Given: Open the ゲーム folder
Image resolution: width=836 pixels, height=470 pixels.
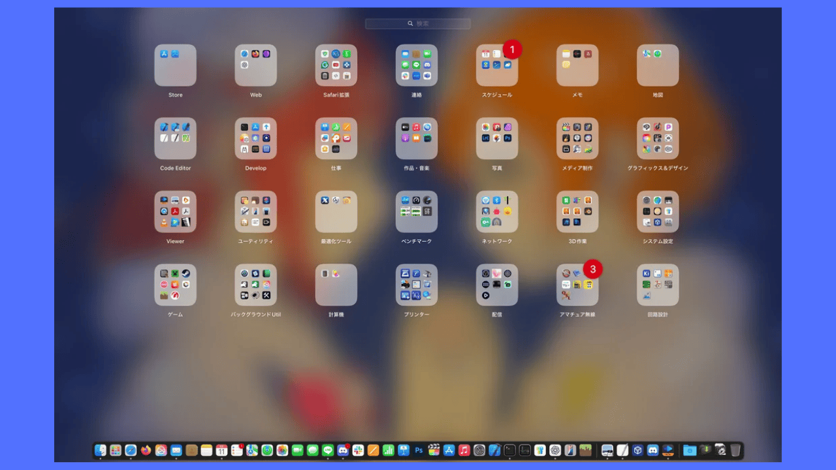Looking at the screenshot, I should 175,285.
